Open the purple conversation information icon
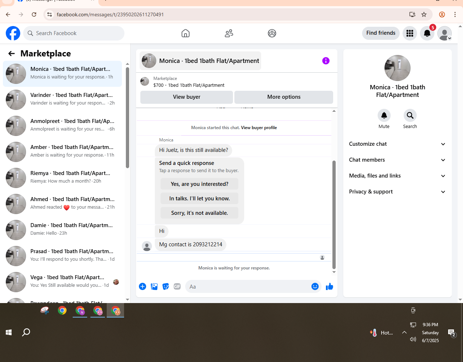Screen dimensions: 463x362 point(326,61)
